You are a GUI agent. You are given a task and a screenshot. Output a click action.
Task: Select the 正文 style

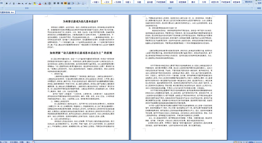coord(107,2)
